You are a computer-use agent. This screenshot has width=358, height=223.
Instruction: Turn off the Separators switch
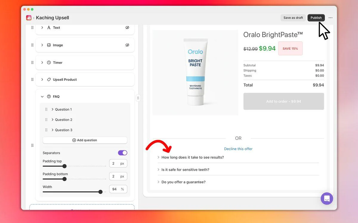tap(123, 153)
